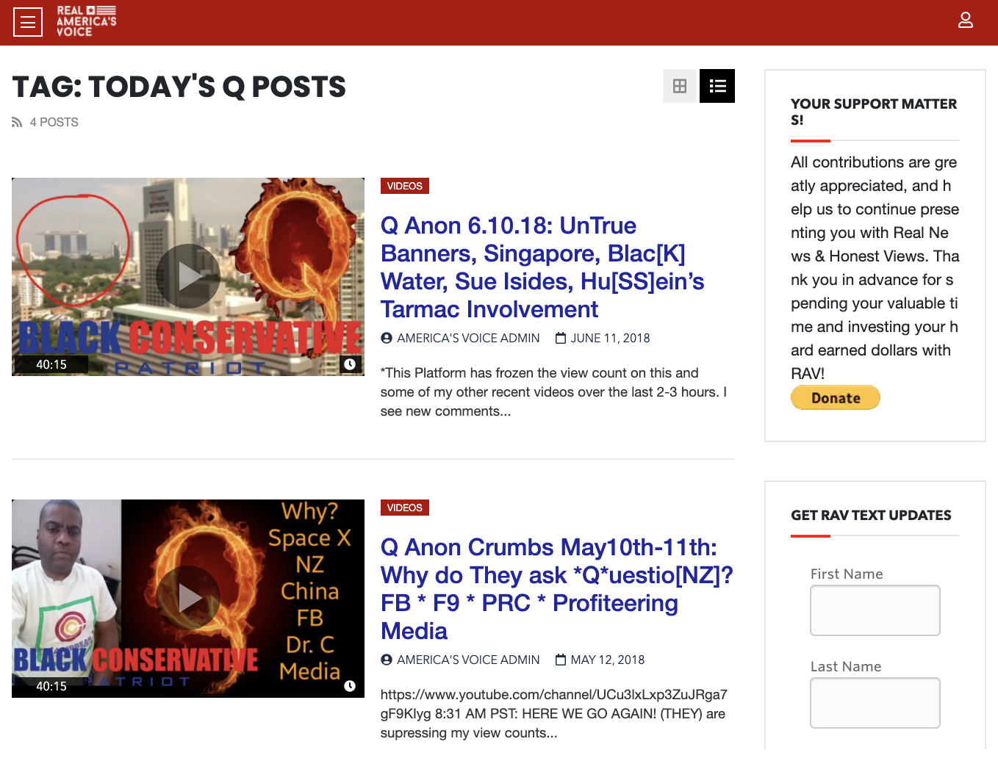This screenshot has width=998, height=783.
Task: Click the Real America's Voice logo
Action: (x=87, y=21)
